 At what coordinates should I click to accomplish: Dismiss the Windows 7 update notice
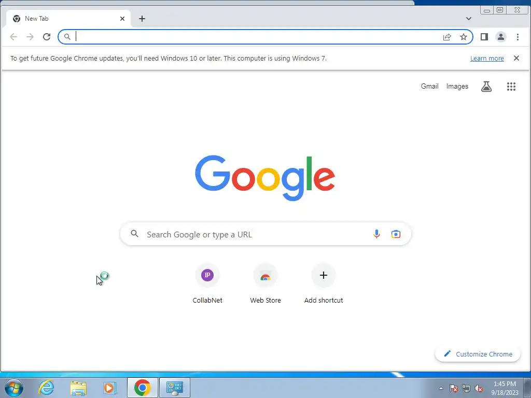coord(516,58)
